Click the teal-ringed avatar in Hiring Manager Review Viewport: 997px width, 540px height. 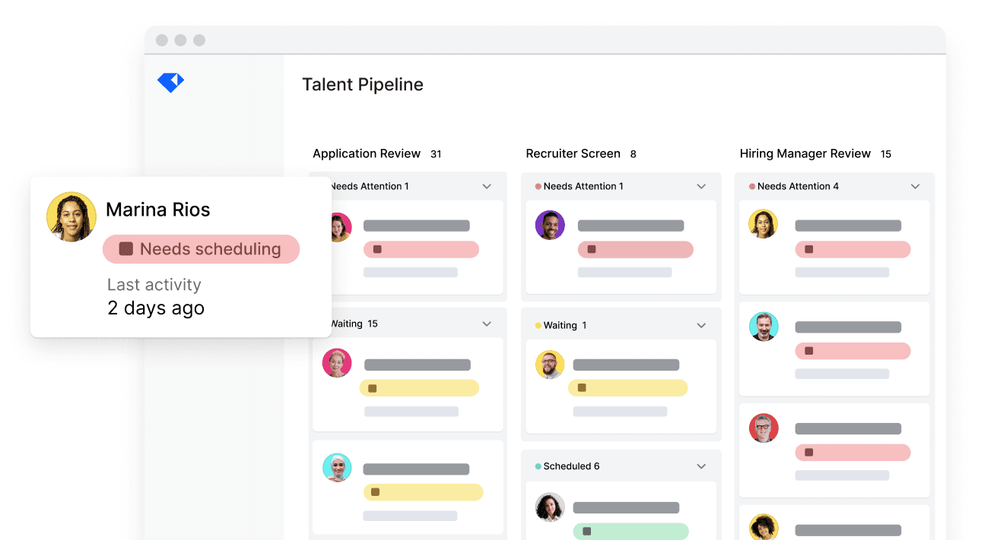[x=764, y=327]
